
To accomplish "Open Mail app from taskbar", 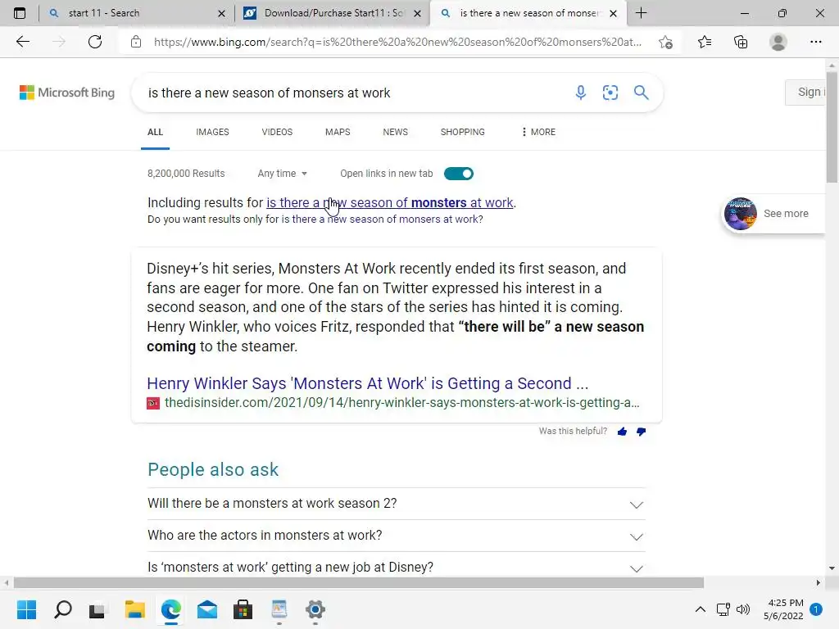I will [207, 609].
